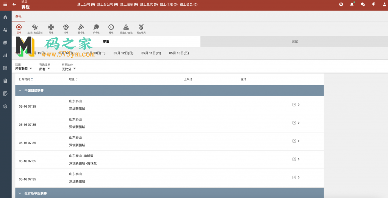Open the notifications bell icon
Viewport: 388px width, 198px height.
point(352,4)
